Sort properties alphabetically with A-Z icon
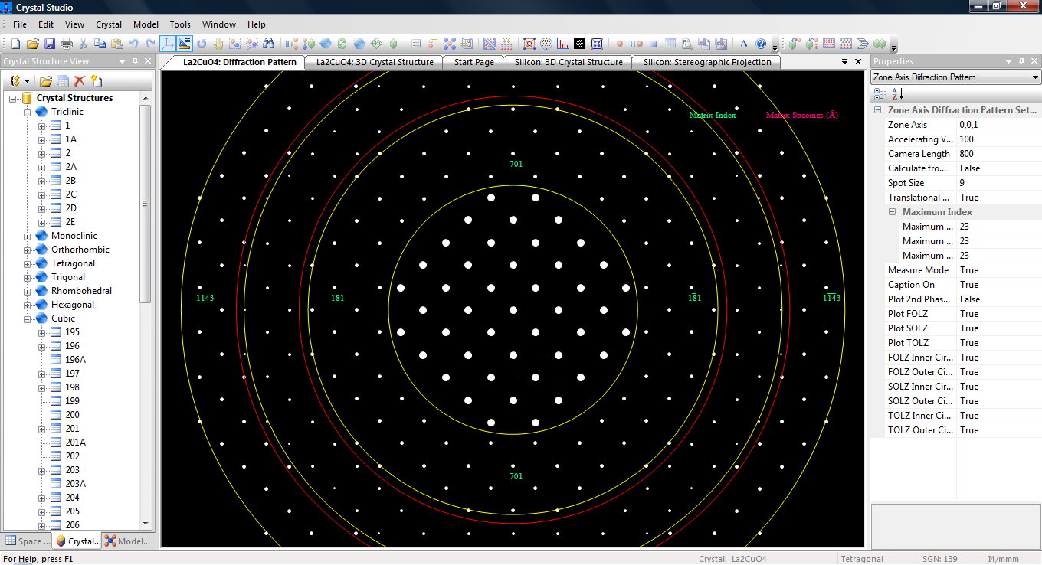Viewport: 1042px width, 565px height. coord(897,94)
